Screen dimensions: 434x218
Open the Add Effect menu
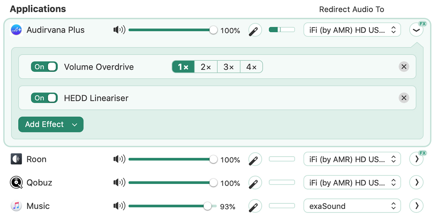(51, 124)
